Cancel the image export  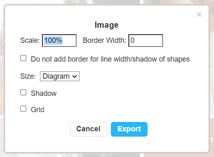[x=88, y=129]
